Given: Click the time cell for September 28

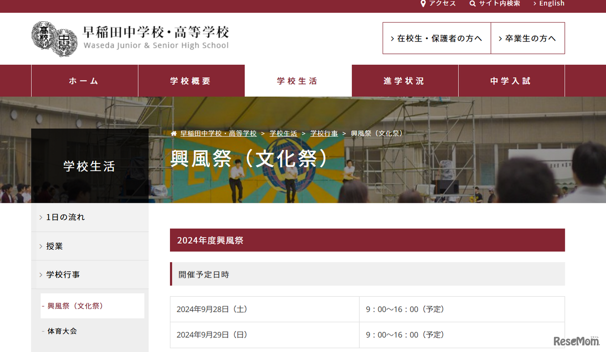Looking at the screenshot, I should 462,309.
